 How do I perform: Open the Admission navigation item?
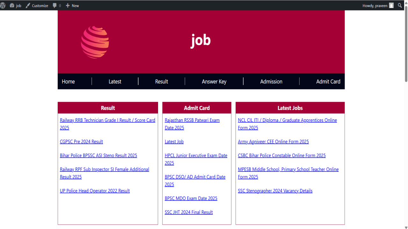[271, 81]
